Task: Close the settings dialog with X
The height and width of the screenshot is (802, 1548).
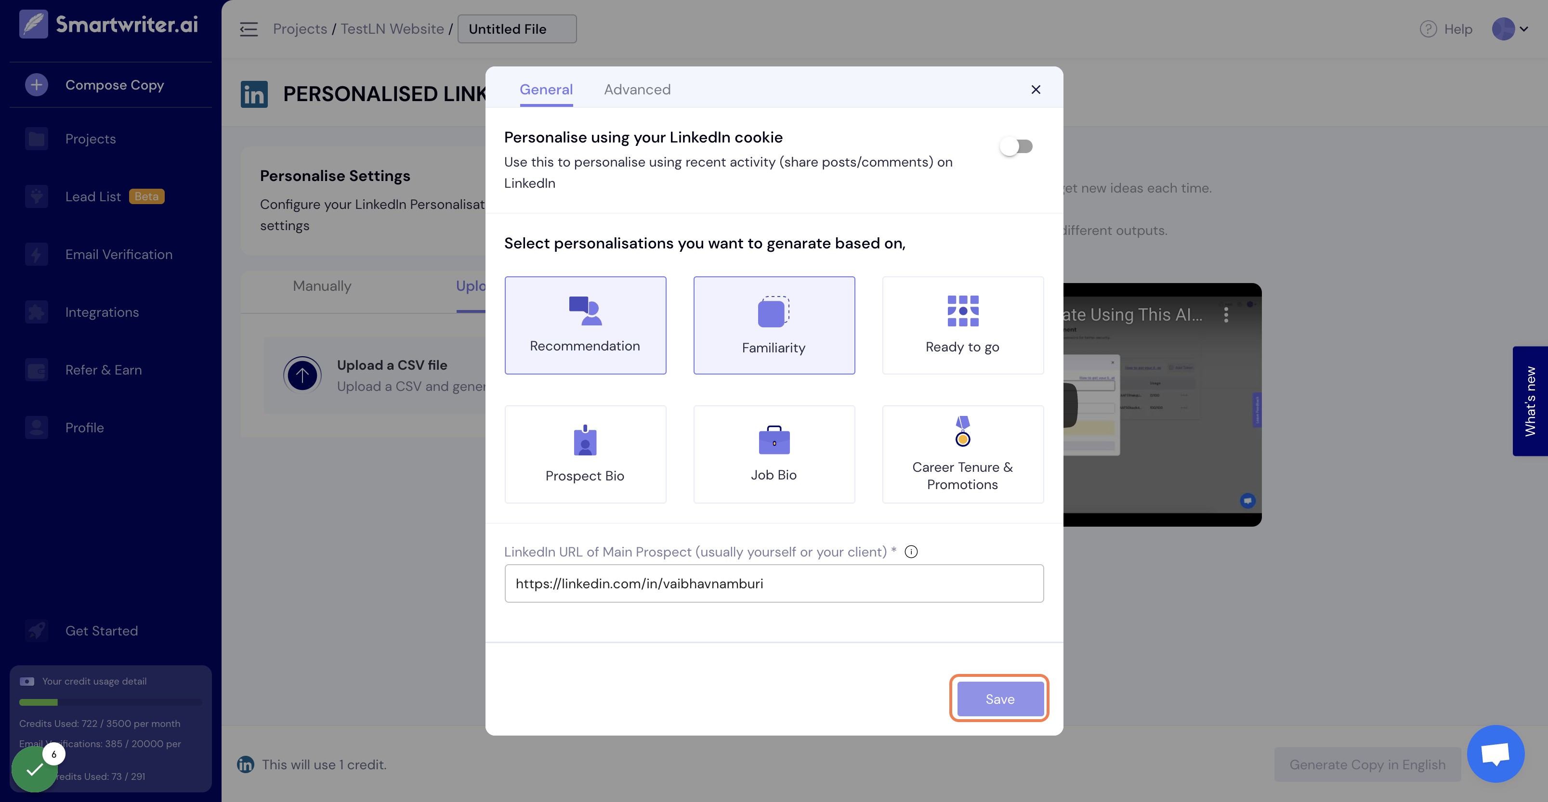Action: pos(1036,90)
